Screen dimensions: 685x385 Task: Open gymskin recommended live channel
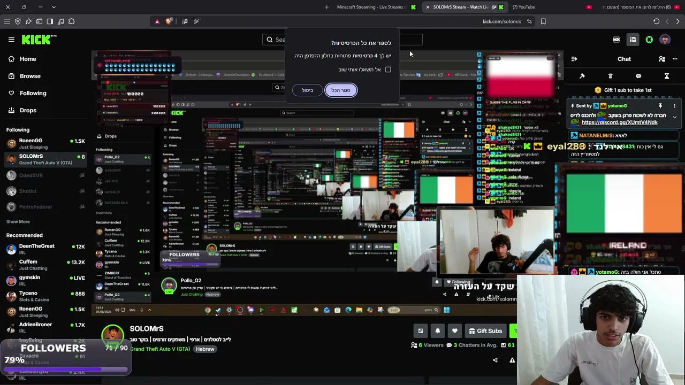pyautogui.click(x=45, y=281)
